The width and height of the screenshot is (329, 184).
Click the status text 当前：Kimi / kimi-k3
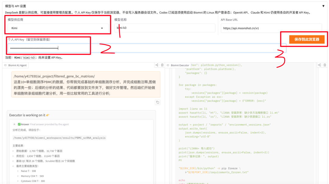tap(34, 57)
